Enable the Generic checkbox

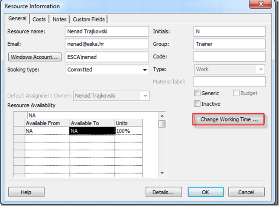(x=198, y=93)
